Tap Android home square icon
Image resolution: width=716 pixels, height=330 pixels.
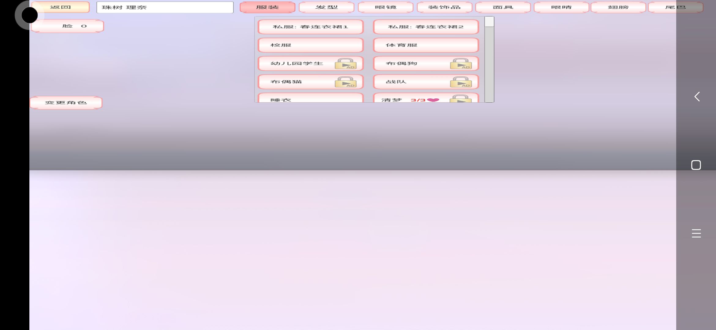tap(696, 165)
